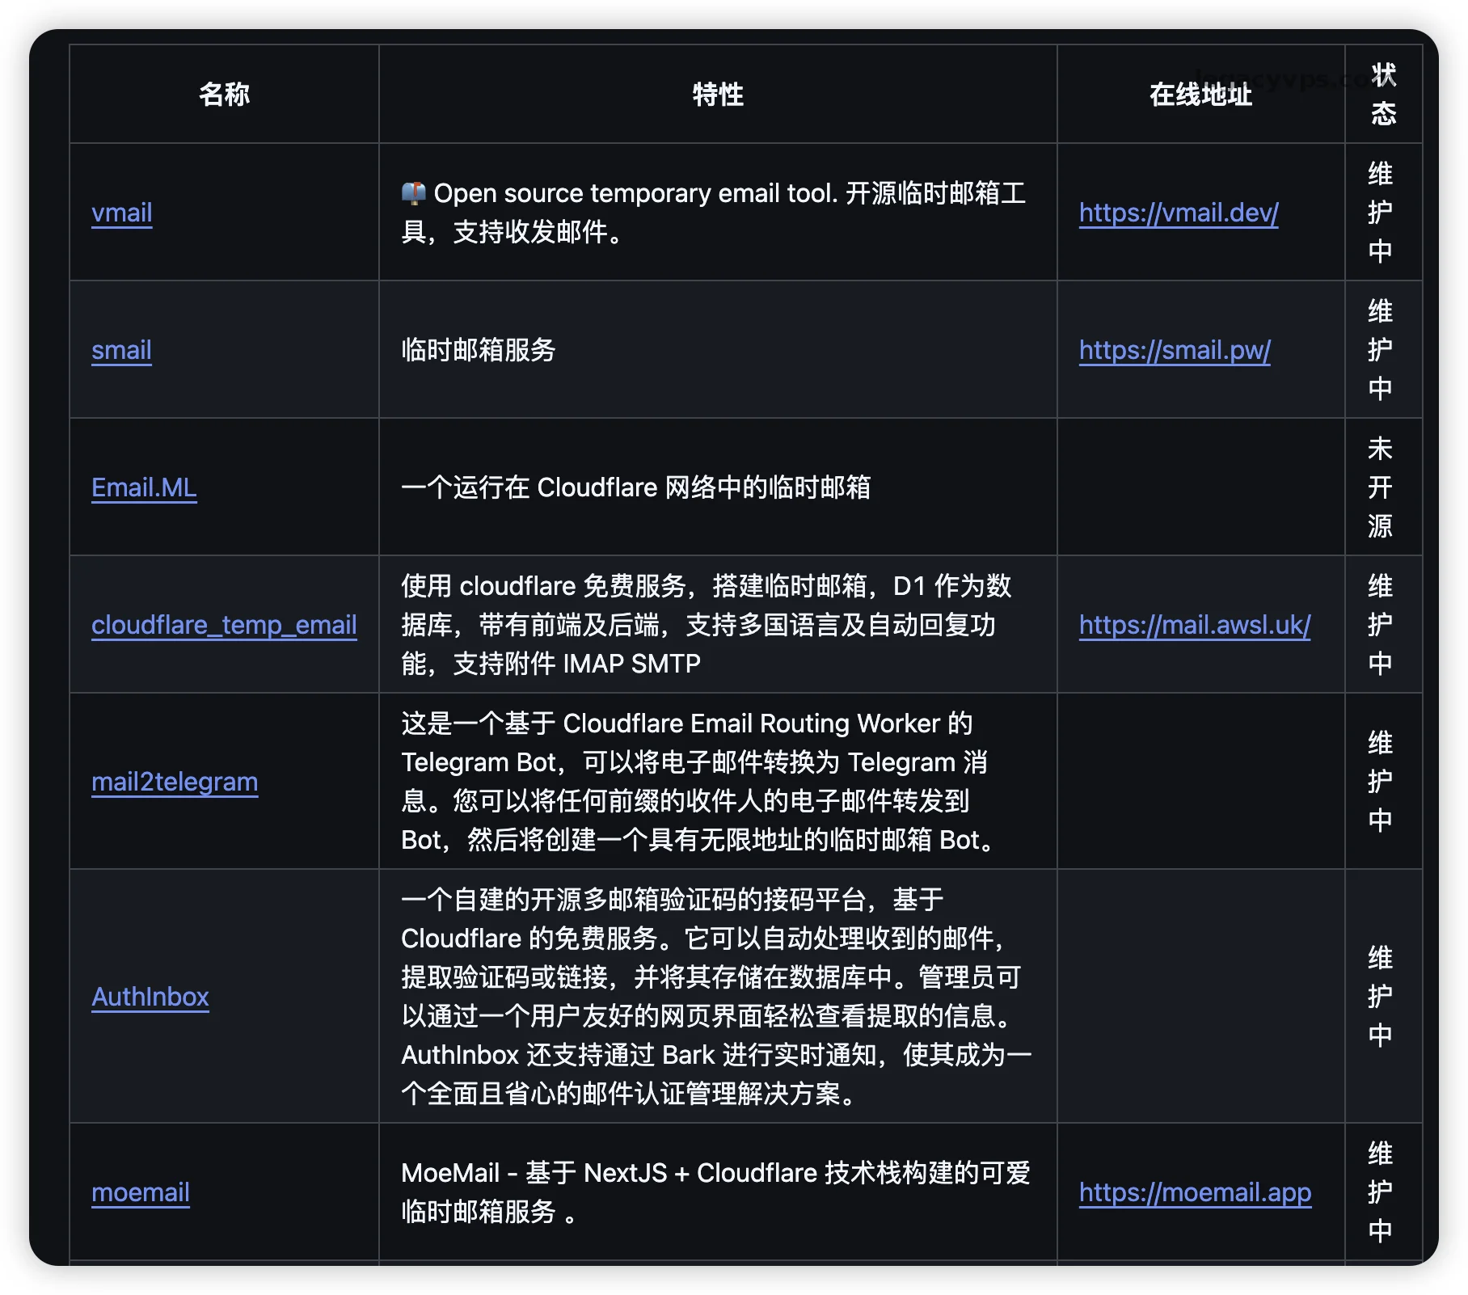Click the 临时邮箱服务 description for smail
Viewport: 1468px width, 1295px height.
(479, 350)
